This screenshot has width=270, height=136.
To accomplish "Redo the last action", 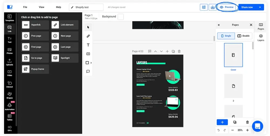I will point(225,130).
